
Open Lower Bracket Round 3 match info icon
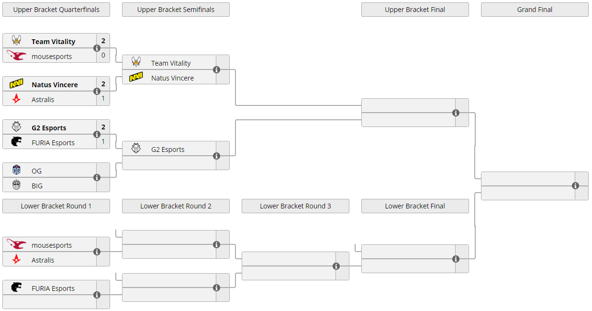pyautogui.click(x=336, y=266)
